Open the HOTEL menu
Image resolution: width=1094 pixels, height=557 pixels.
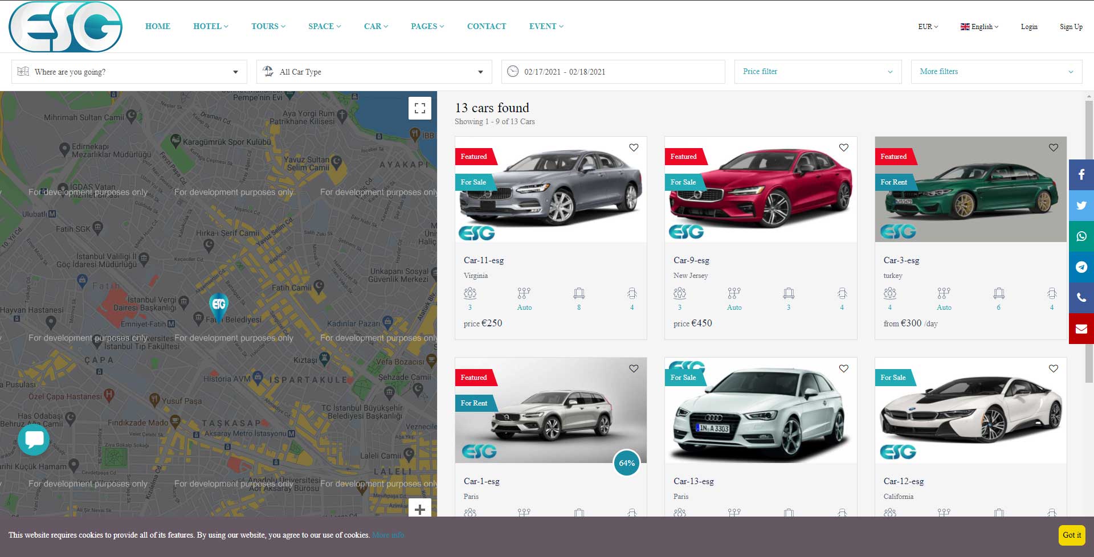click(x=210, y=26)
